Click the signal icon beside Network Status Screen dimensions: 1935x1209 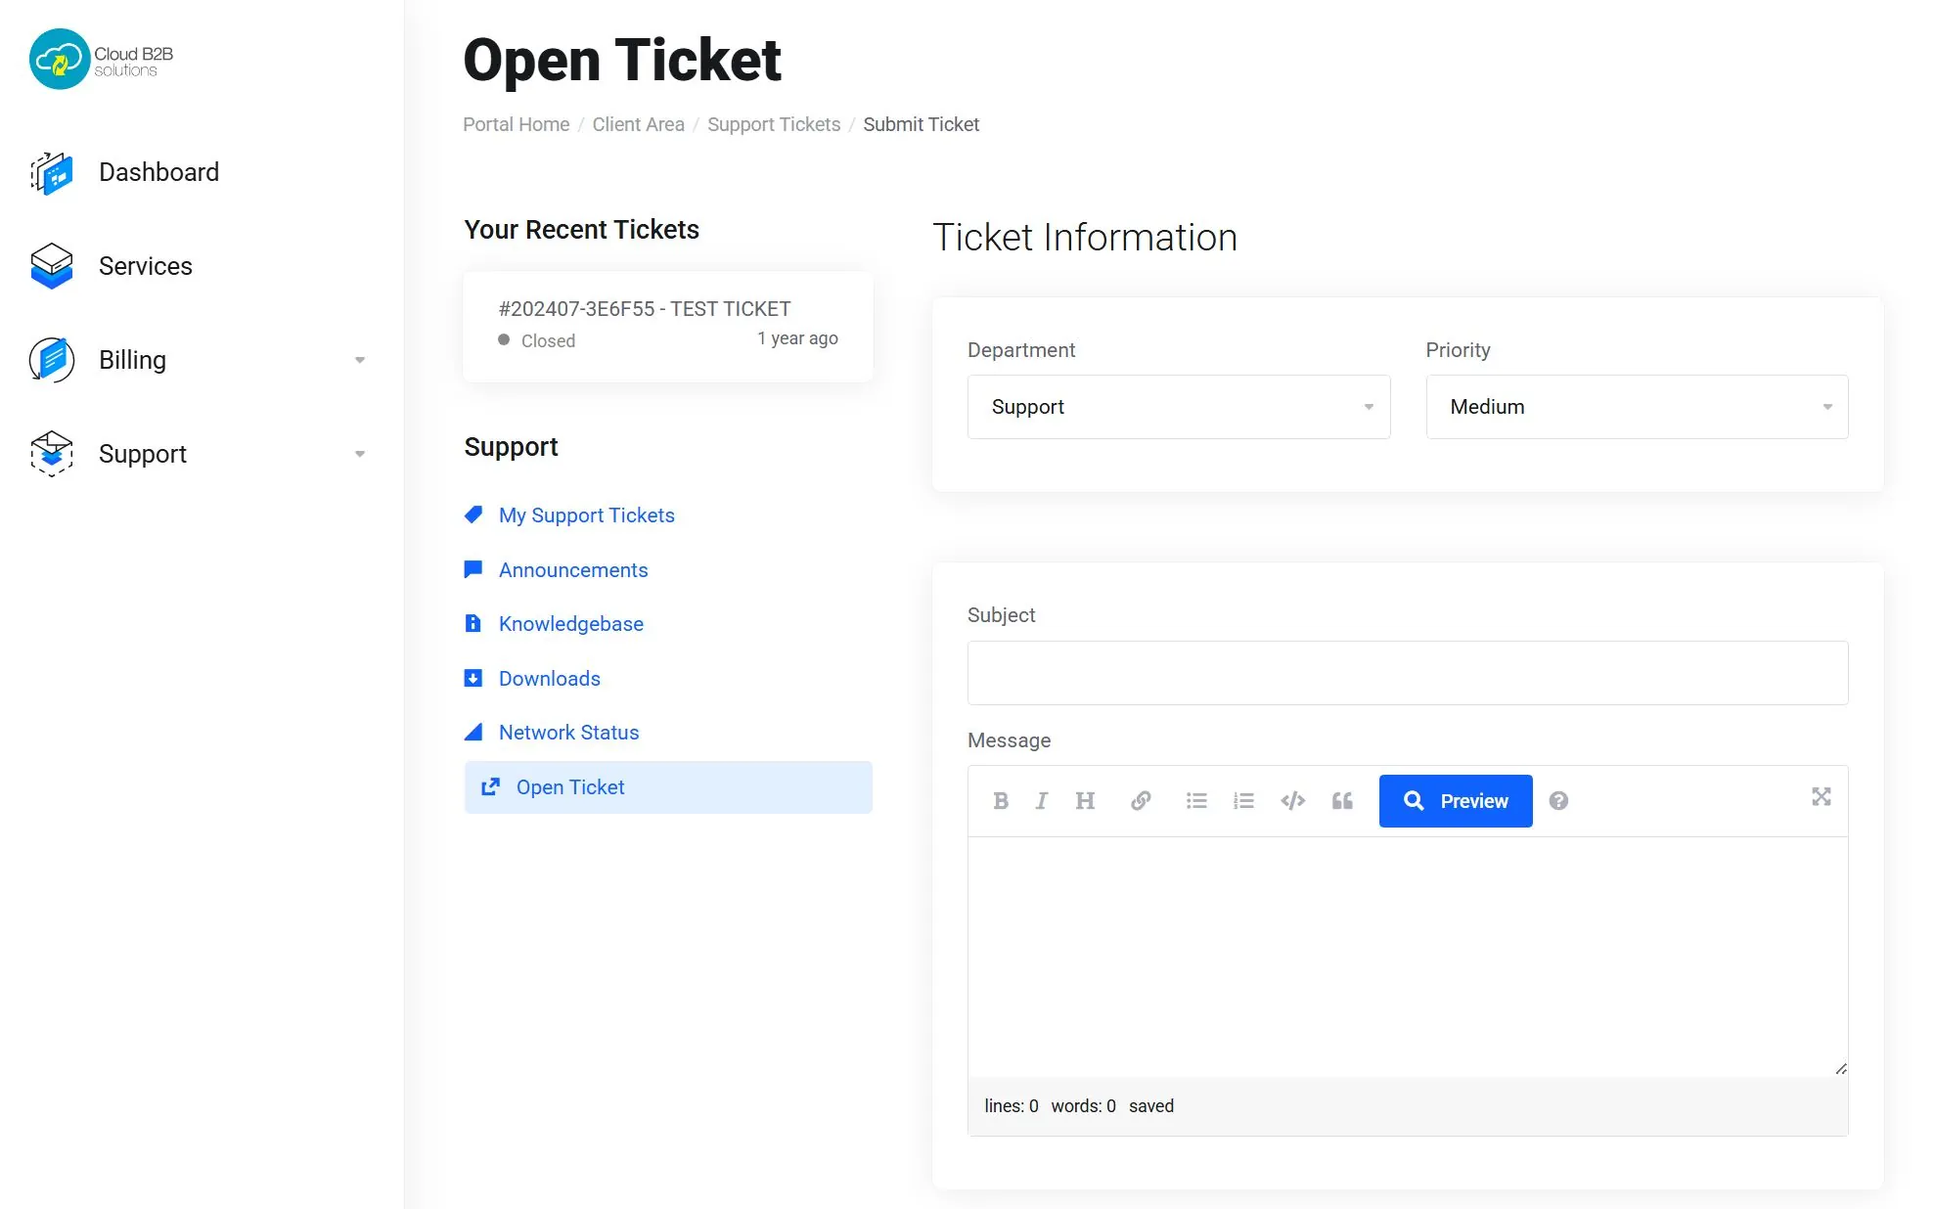[x=473, y=732]
